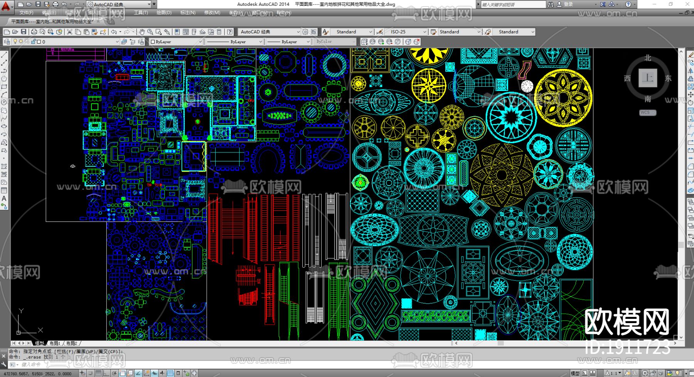Click the Undo arrow in standard toolbar
This screenshot has height=377, width=694.
(114, 32)
